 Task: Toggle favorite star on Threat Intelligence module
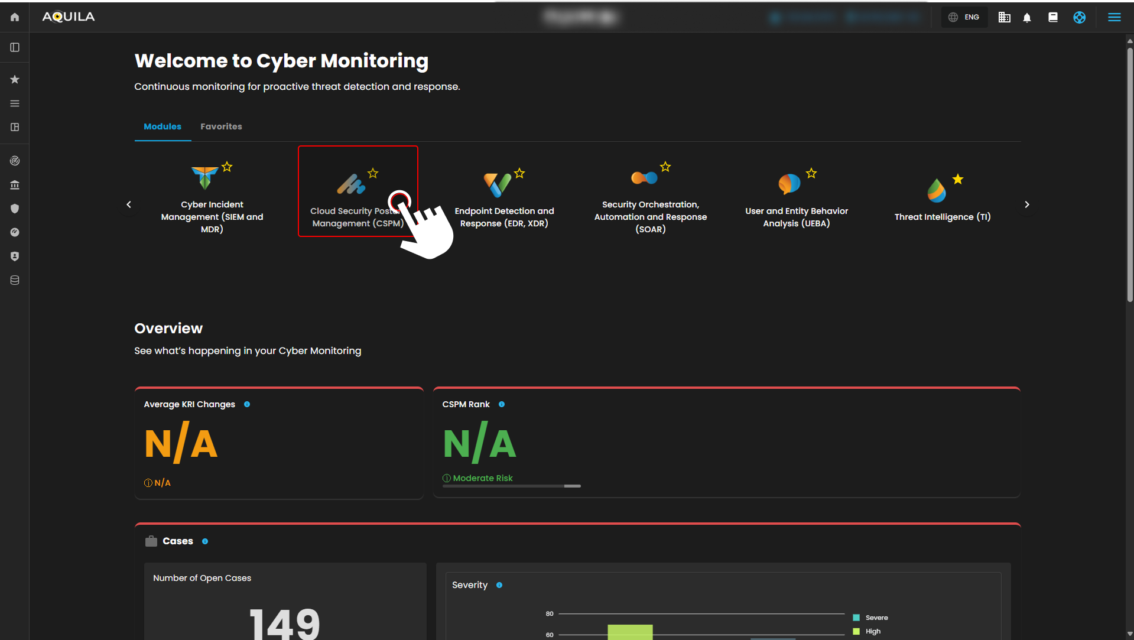(958, 179)
